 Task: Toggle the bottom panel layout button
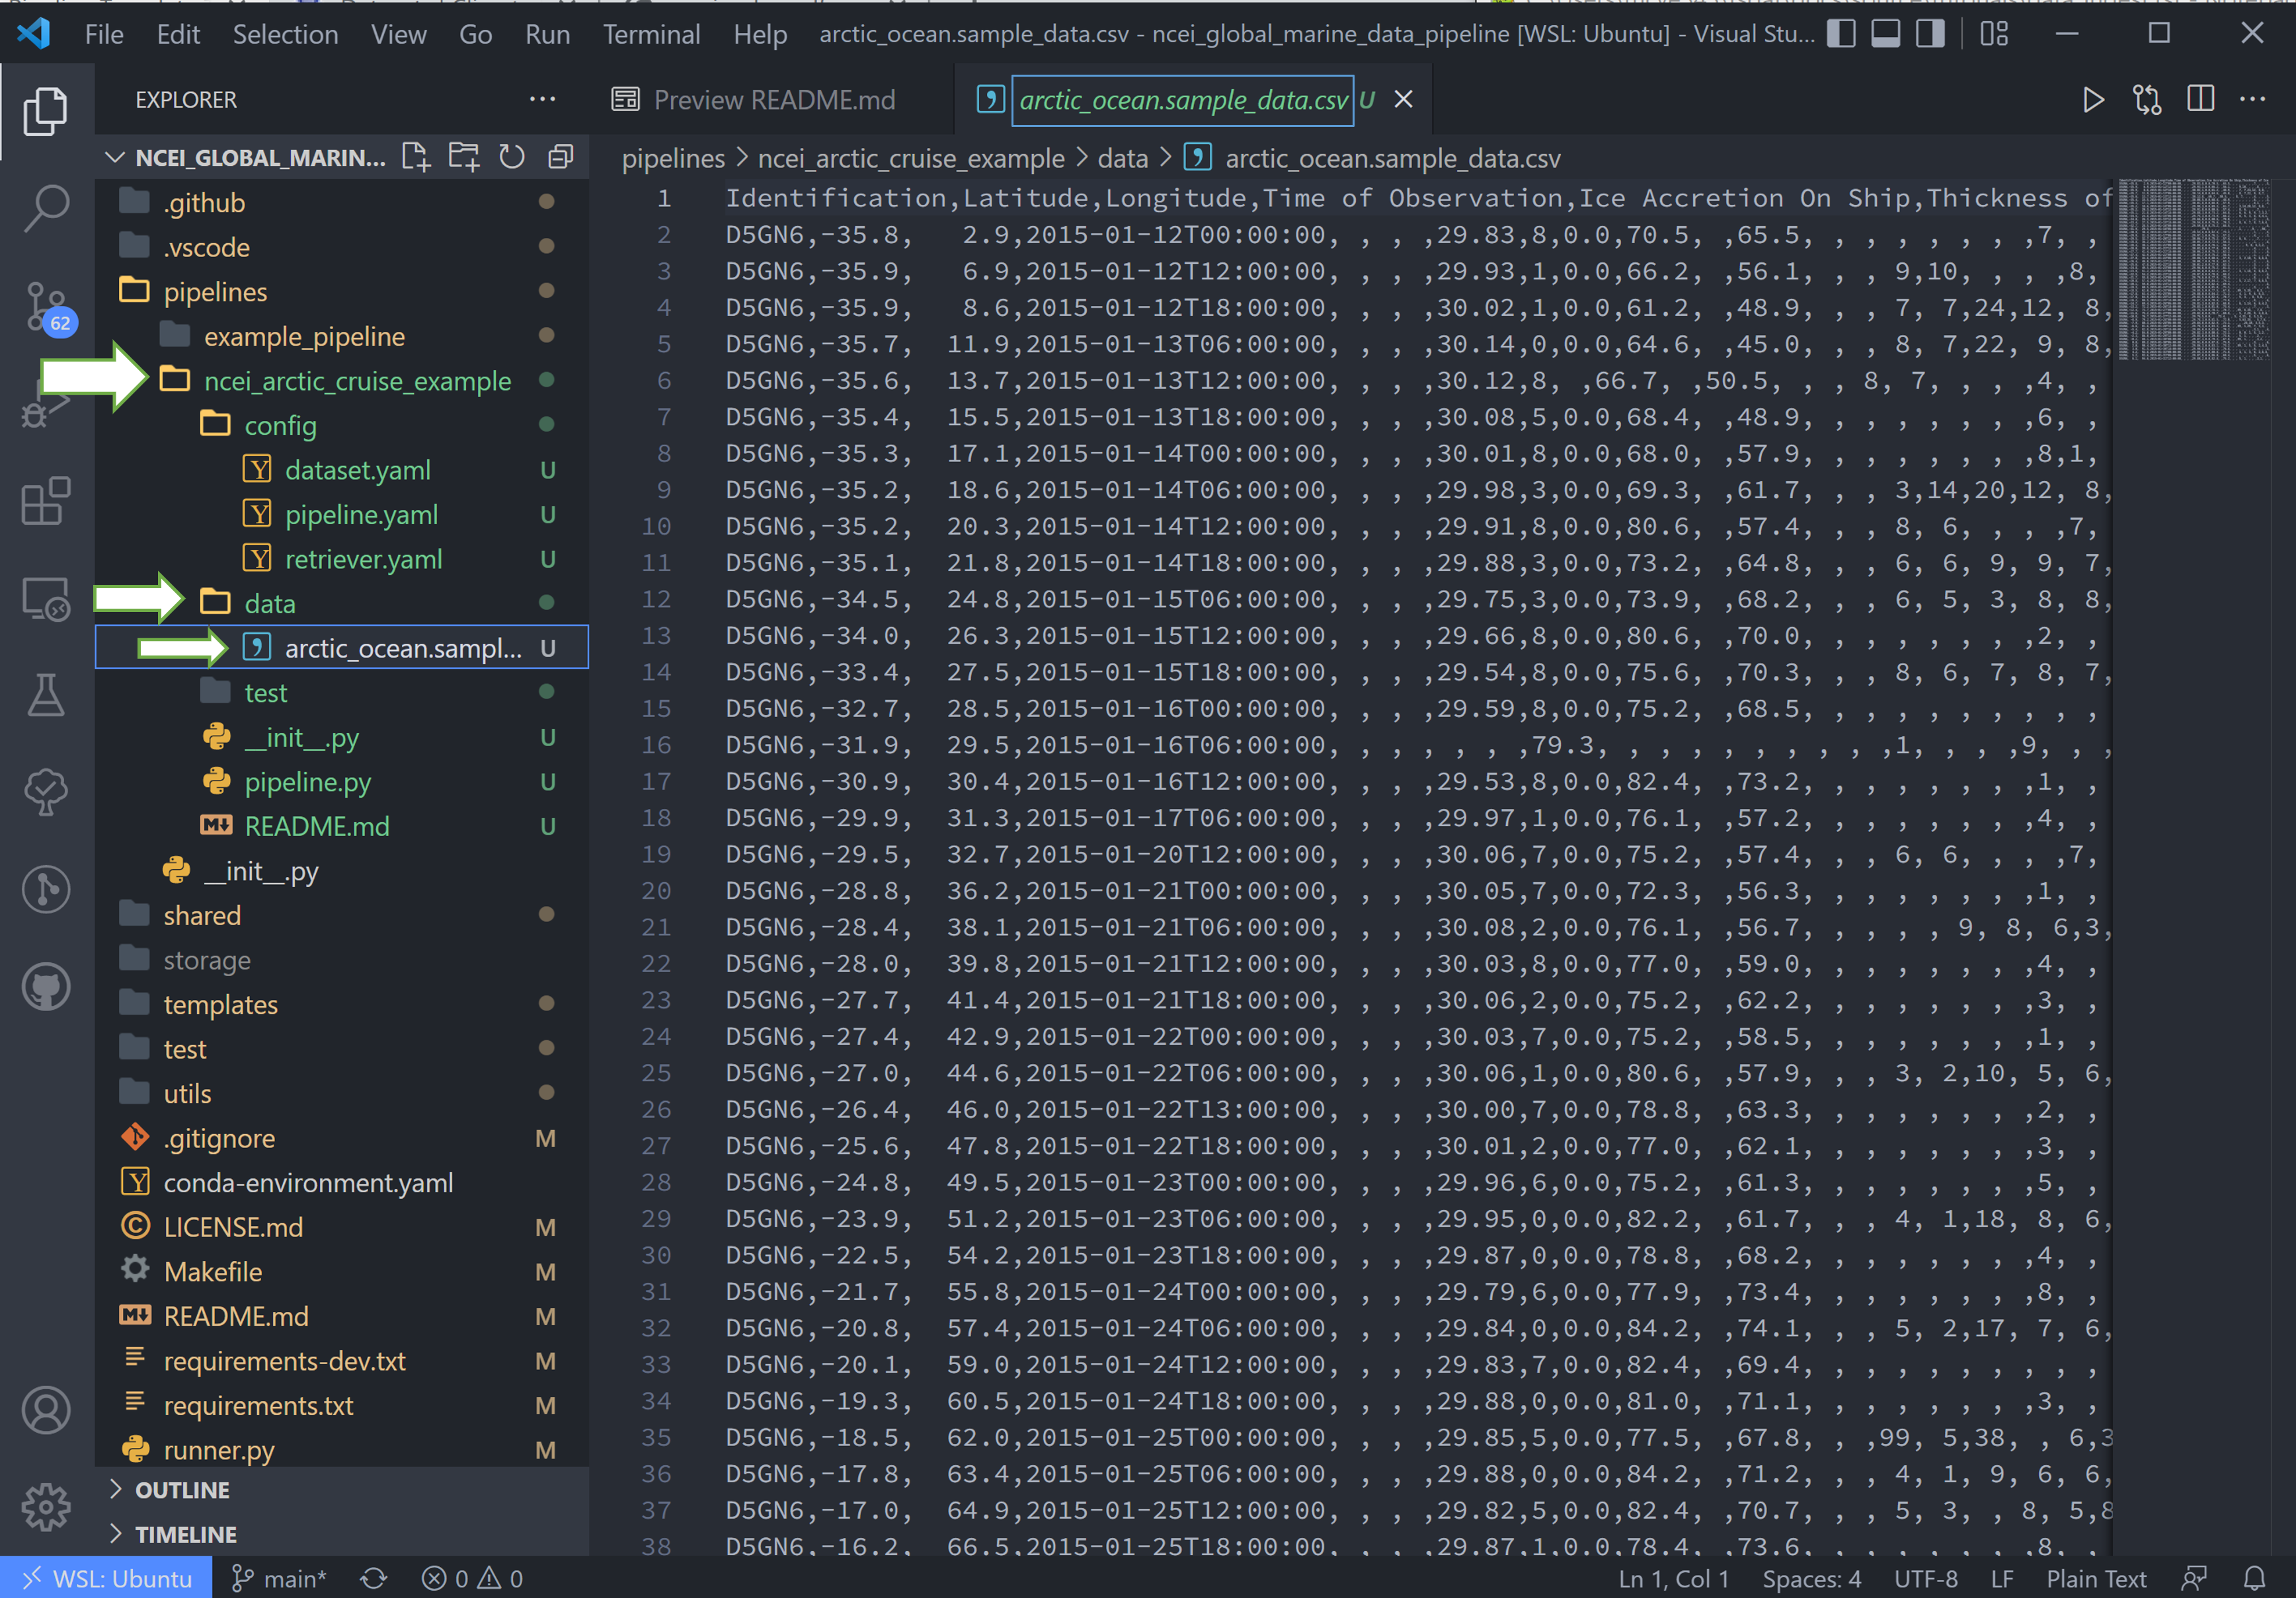click(1886, 34)
